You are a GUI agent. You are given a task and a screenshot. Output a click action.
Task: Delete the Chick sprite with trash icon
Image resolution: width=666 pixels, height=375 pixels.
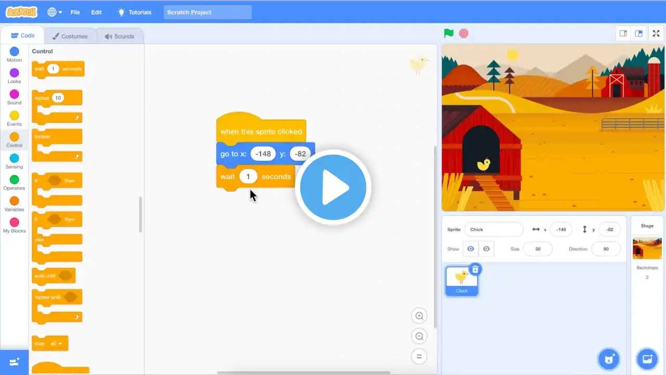(475, 269)
